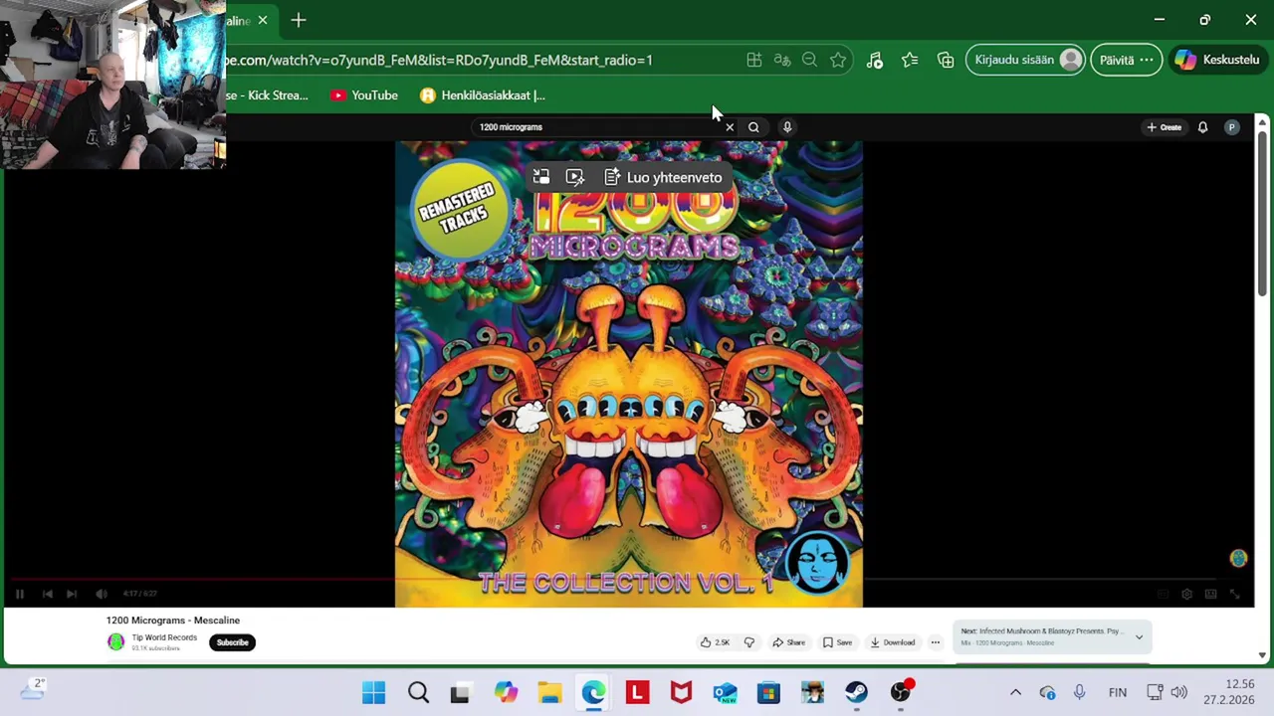Open the weather widget on taskbar

pos(33,688)
